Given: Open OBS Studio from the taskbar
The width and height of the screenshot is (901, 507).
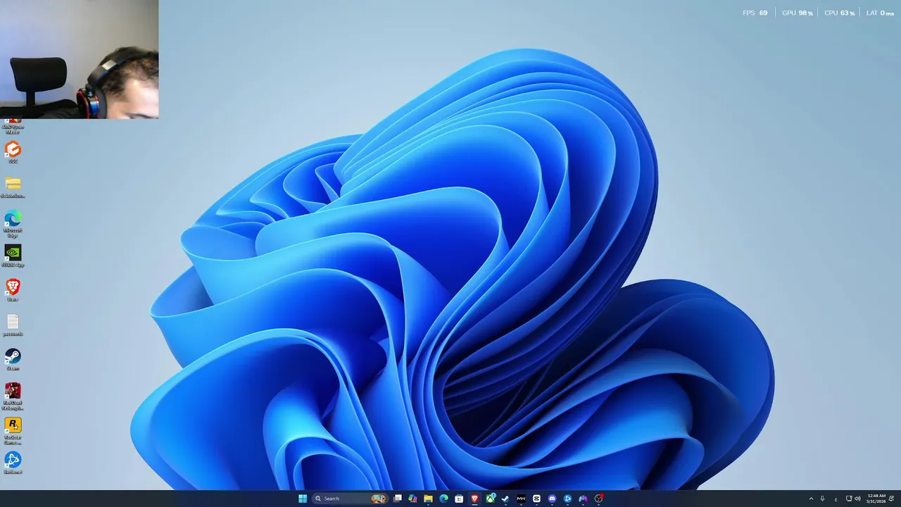Looking at the screenshot, I should point(599,499).
